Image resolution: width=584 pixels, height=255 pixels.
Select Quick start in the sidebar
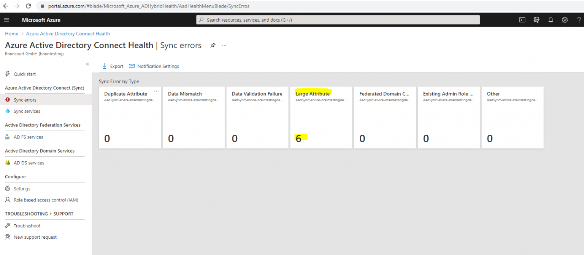coord(25,74)
